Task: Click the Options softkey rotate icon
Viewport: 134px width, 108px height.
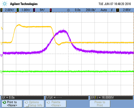Action: point(26,102)
